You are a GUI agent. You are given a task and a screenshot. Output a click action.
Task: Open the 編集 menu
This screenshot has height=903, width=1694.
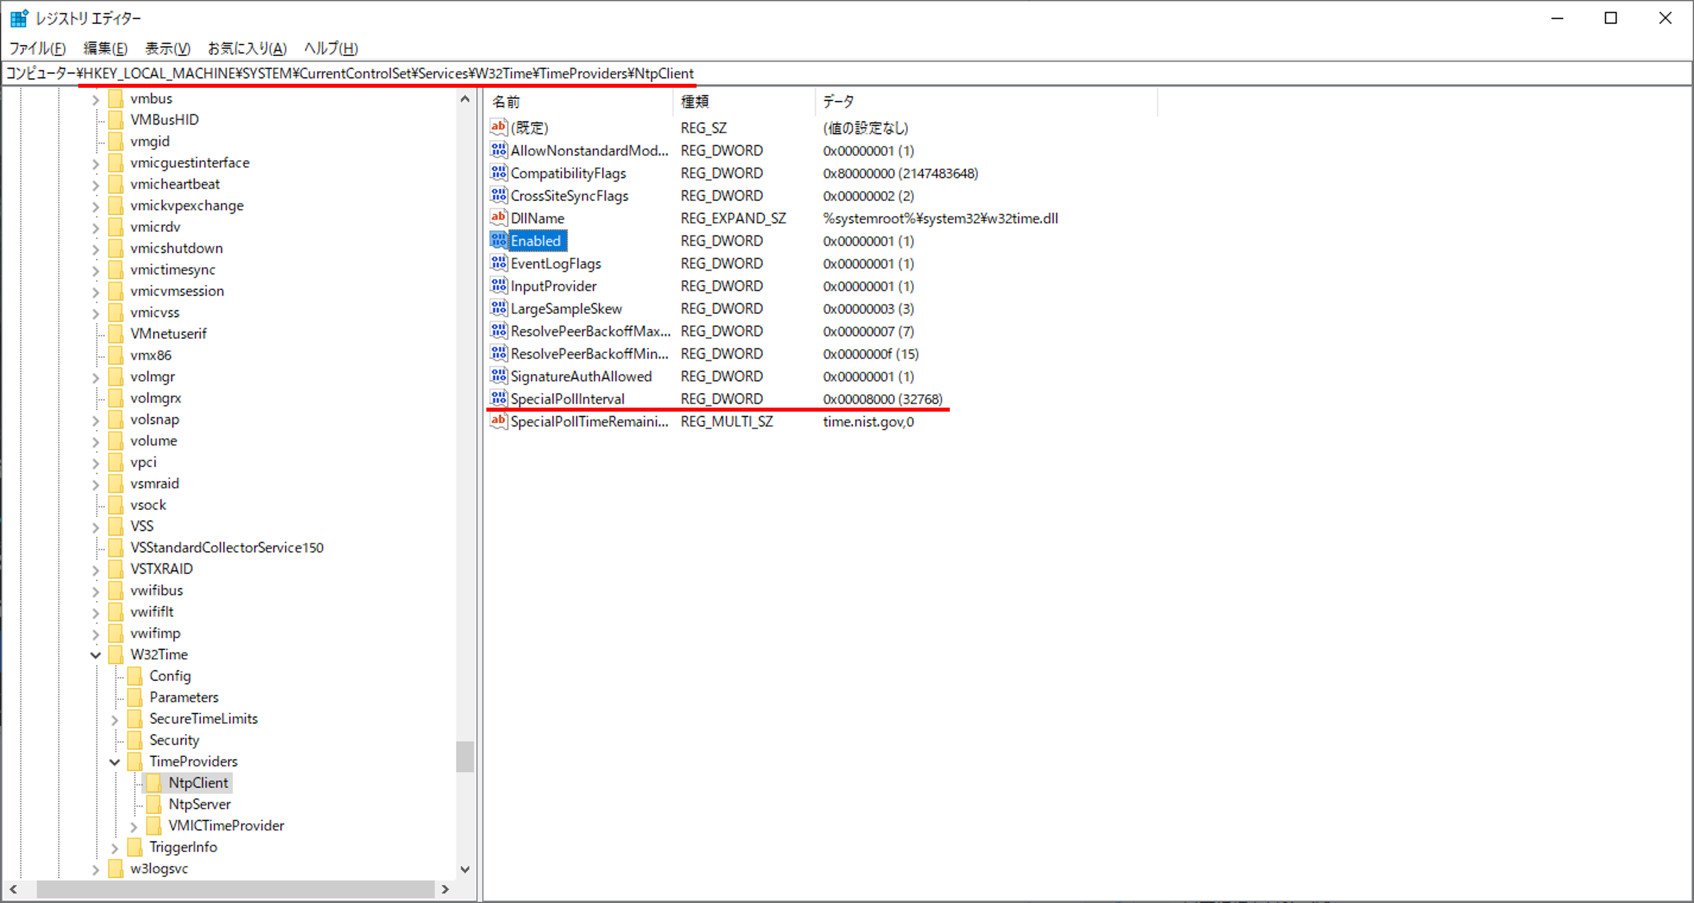coord(105,48)
